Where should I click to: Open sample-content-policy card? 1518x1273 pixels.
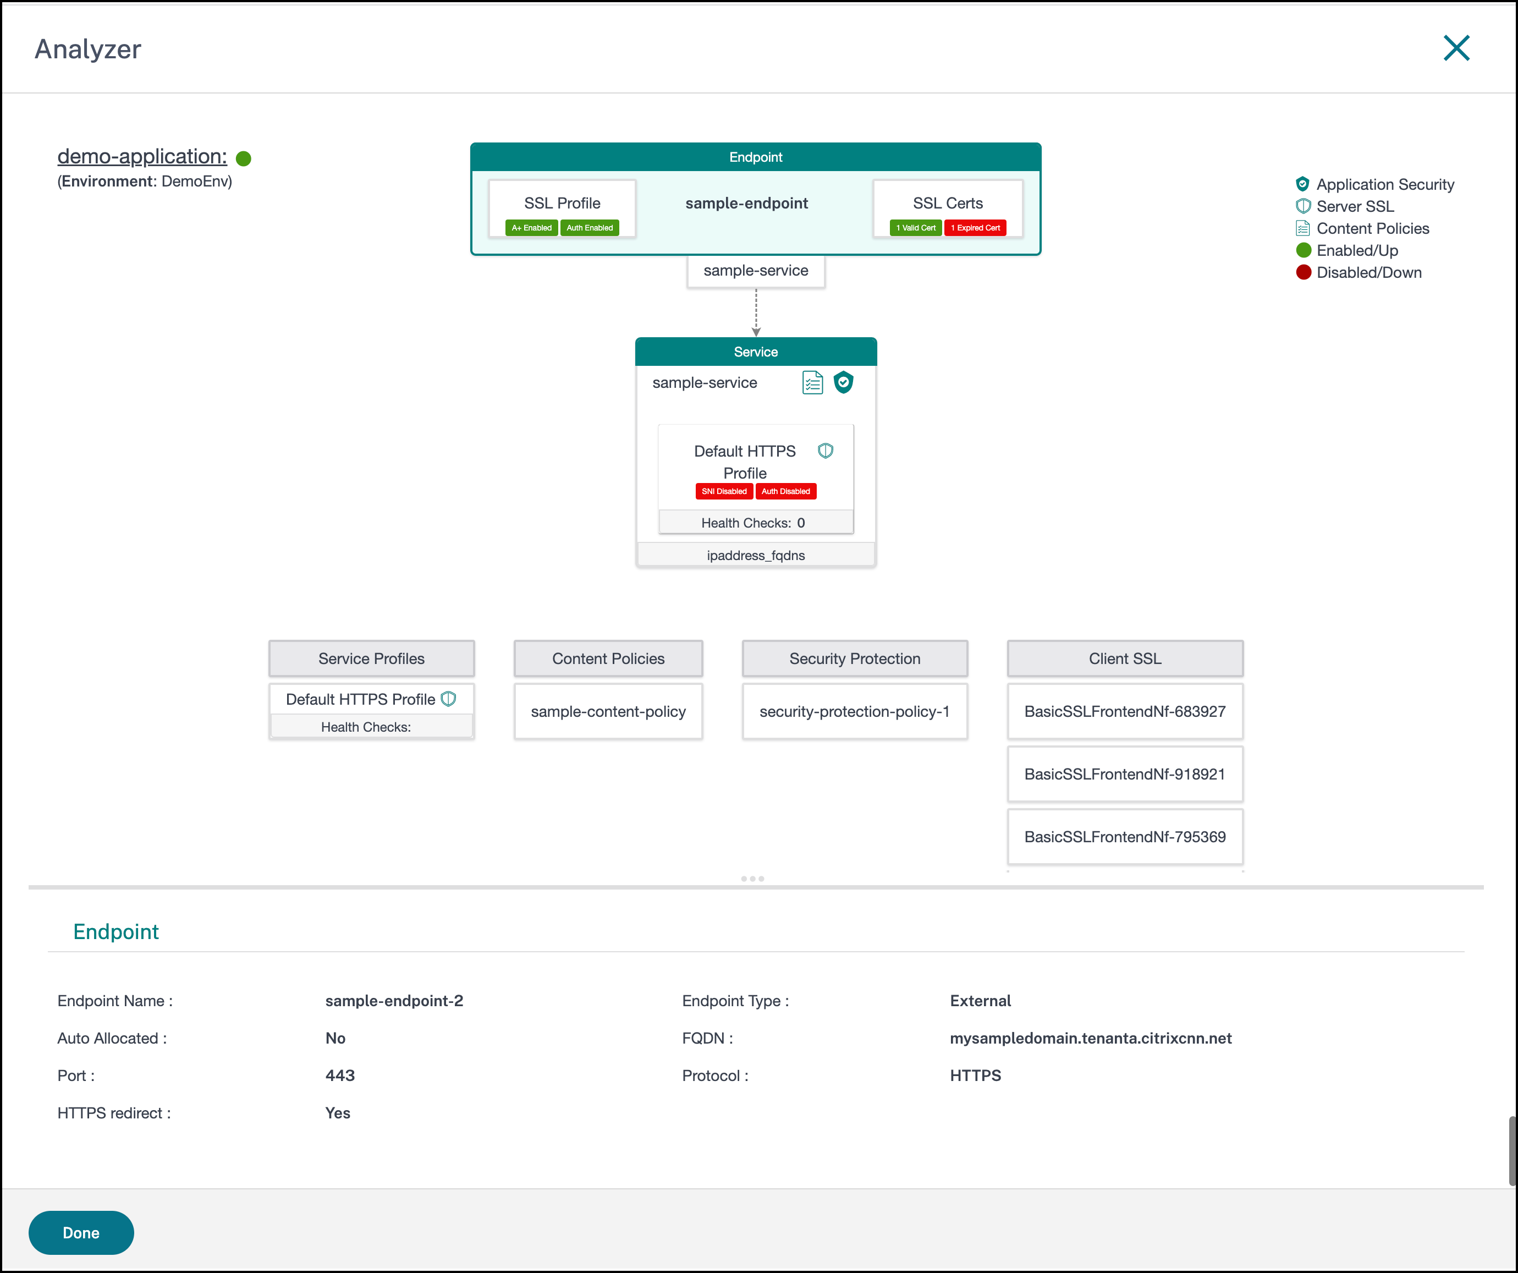pos(608,711)
